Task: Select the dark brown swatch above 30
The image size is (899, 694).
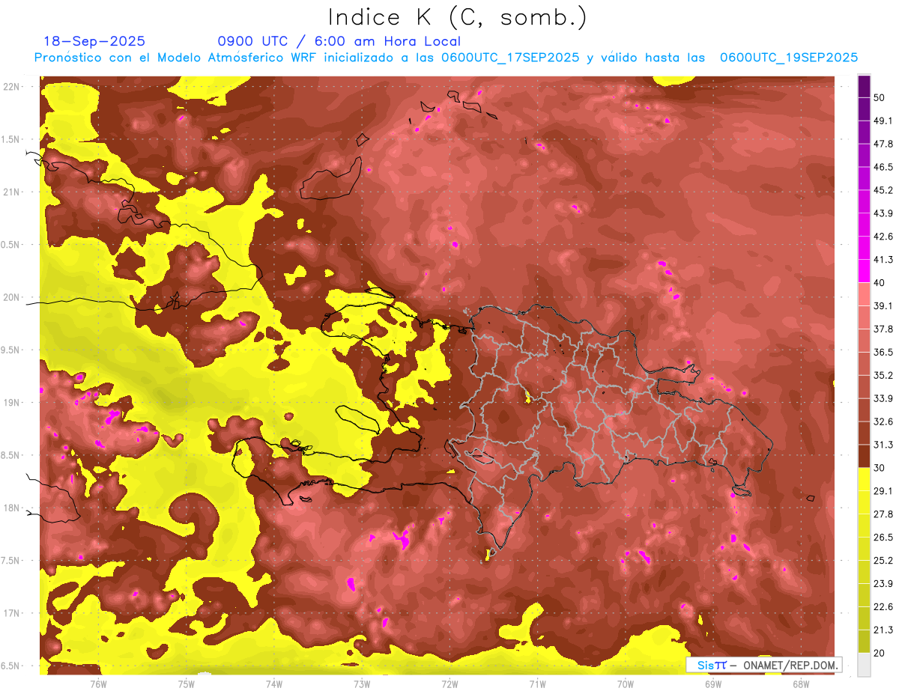Action: pyautogui.click(x=864, y=456)
